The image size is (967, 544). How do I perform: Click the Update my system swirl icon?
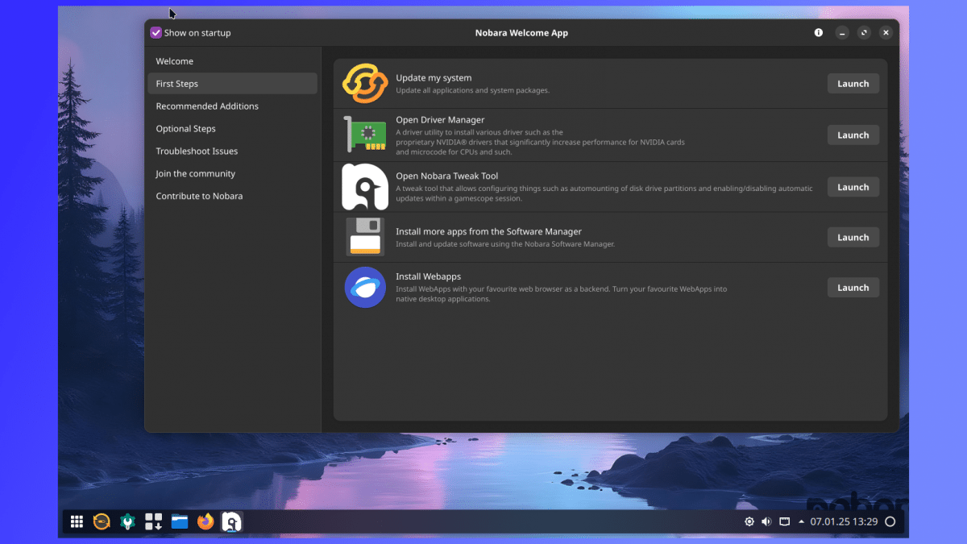(x=365, y=84)
